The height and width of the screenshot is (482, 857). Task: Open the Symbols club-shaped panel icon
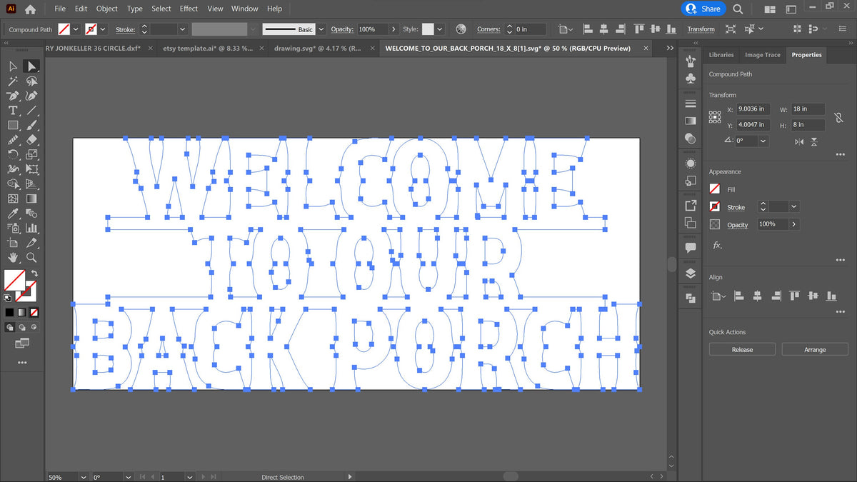coord(690,78)
